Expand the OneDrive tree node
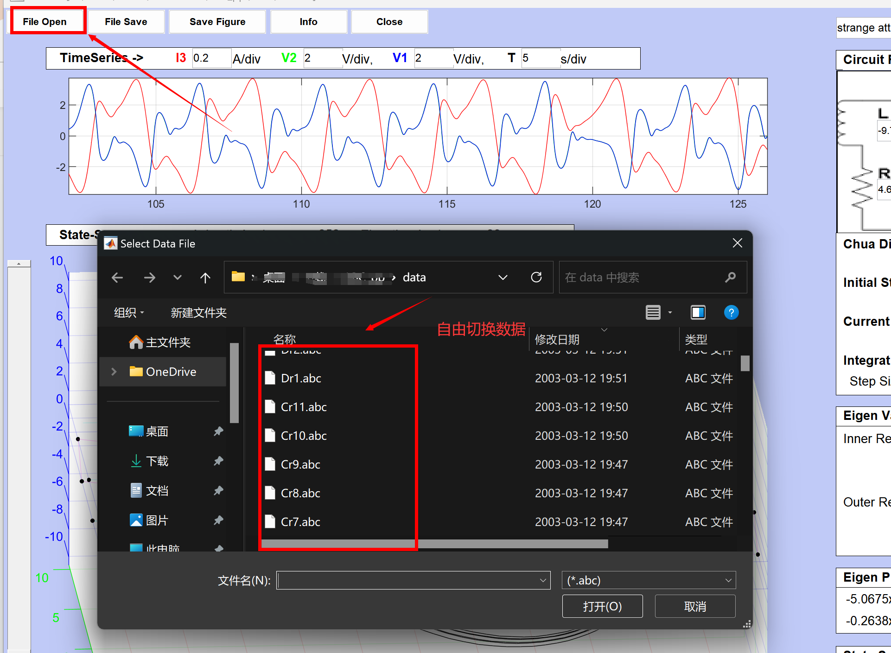Image resolution: width=891 pixels, height=653 pixels. pyautogui.click(x=114, y=372)
